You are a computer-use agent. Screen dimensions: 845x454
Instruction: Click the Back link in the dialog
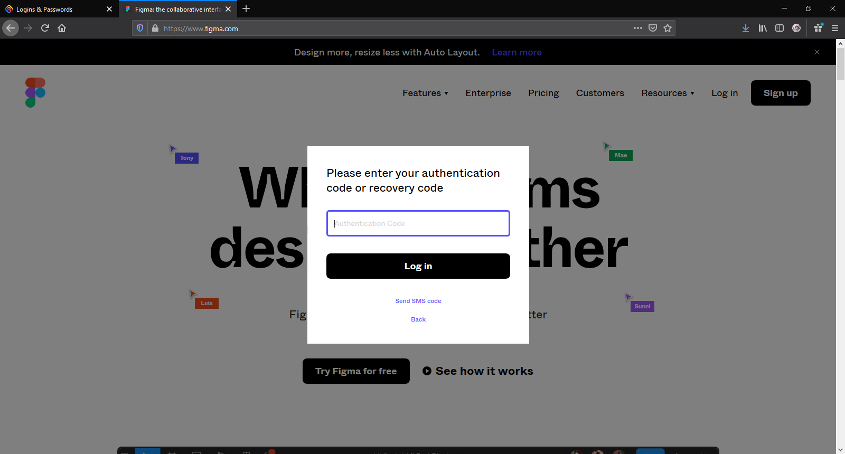click(x=418, y=319)
